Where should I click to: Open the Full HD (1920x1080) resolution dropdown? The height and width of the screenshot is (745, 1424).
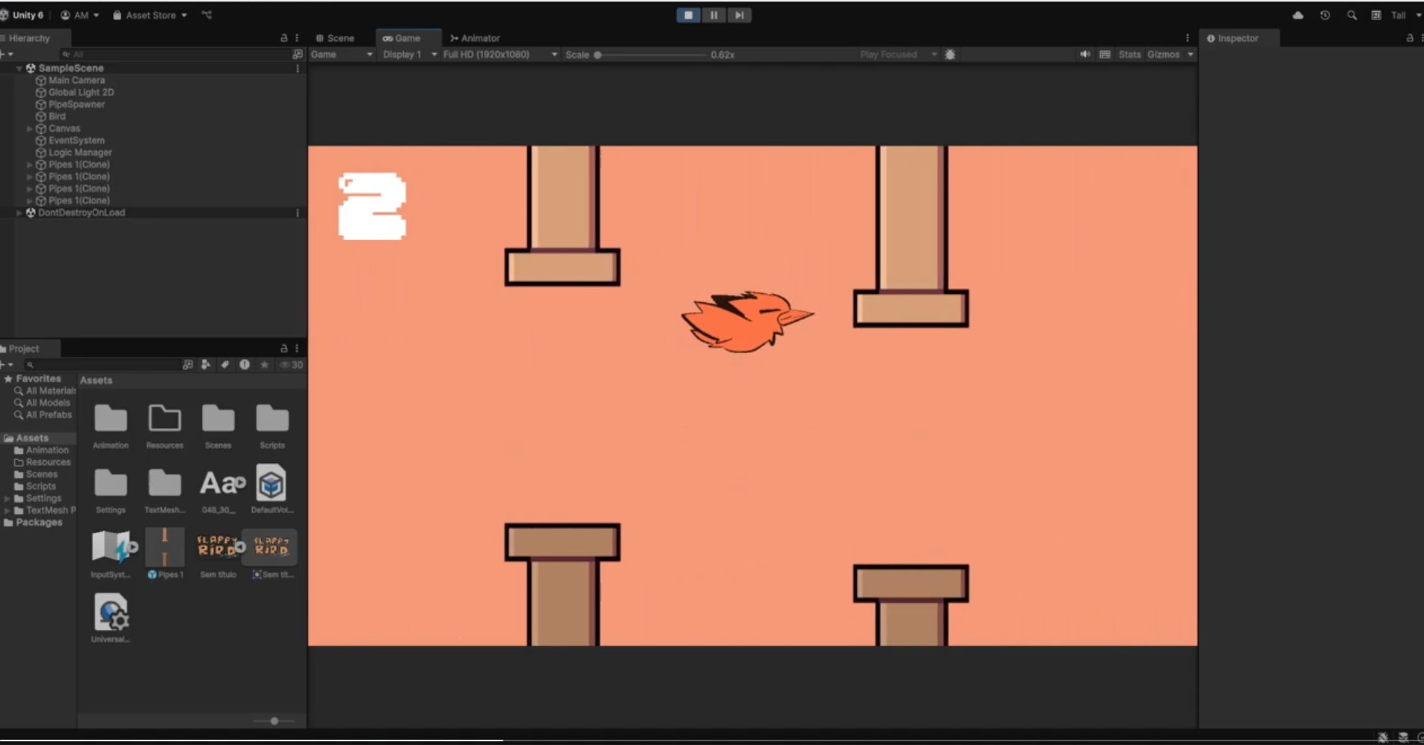coord(500,55)
